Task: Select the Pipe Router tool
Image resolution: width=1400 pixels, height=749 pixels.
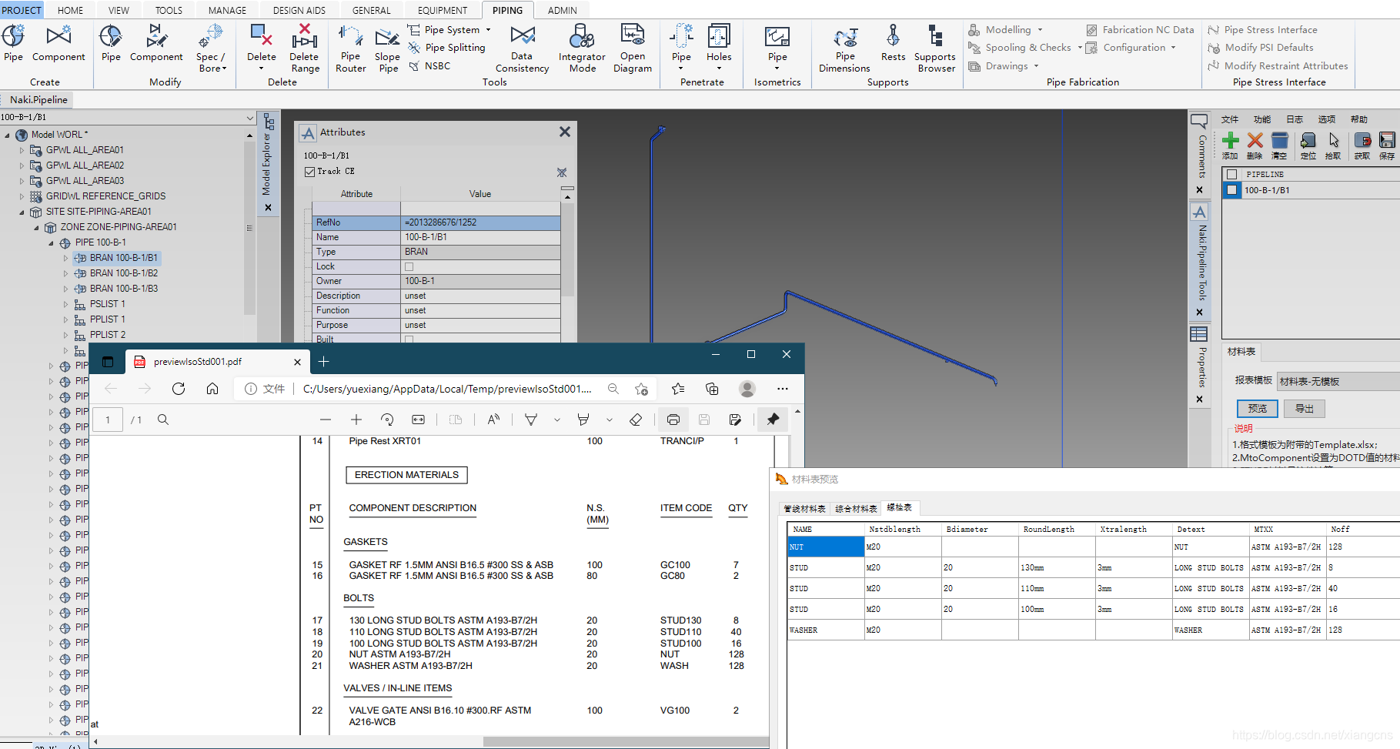Action: coord(350,48)
